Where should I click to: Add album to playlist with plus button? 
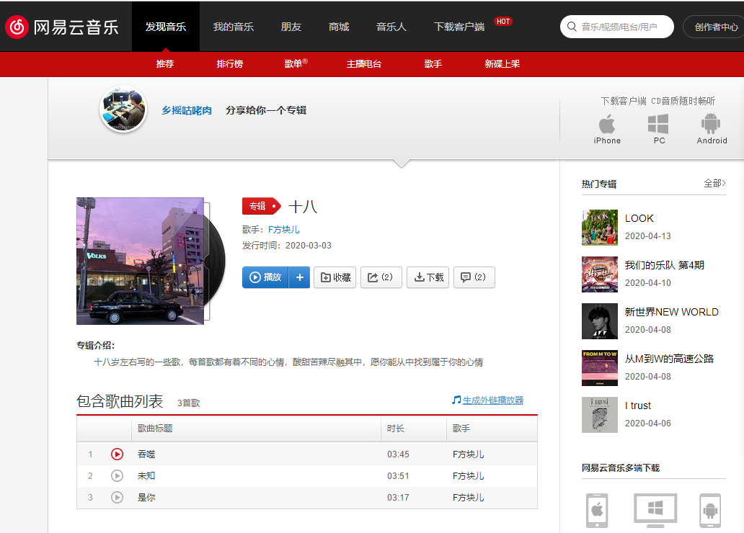tap(300, 277)
